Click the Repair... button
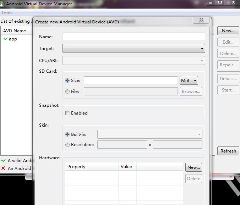Viewport: 240px width, 205px height. click(x=228, y=65)
